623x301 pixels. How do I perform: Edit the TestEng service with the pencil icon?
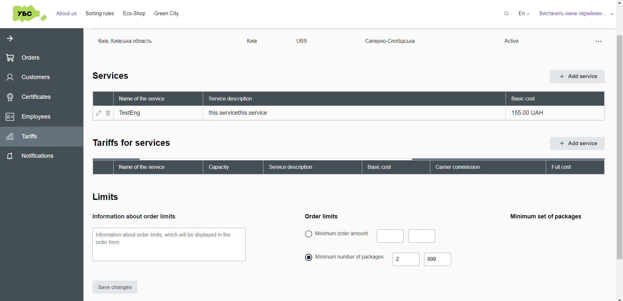99,113
